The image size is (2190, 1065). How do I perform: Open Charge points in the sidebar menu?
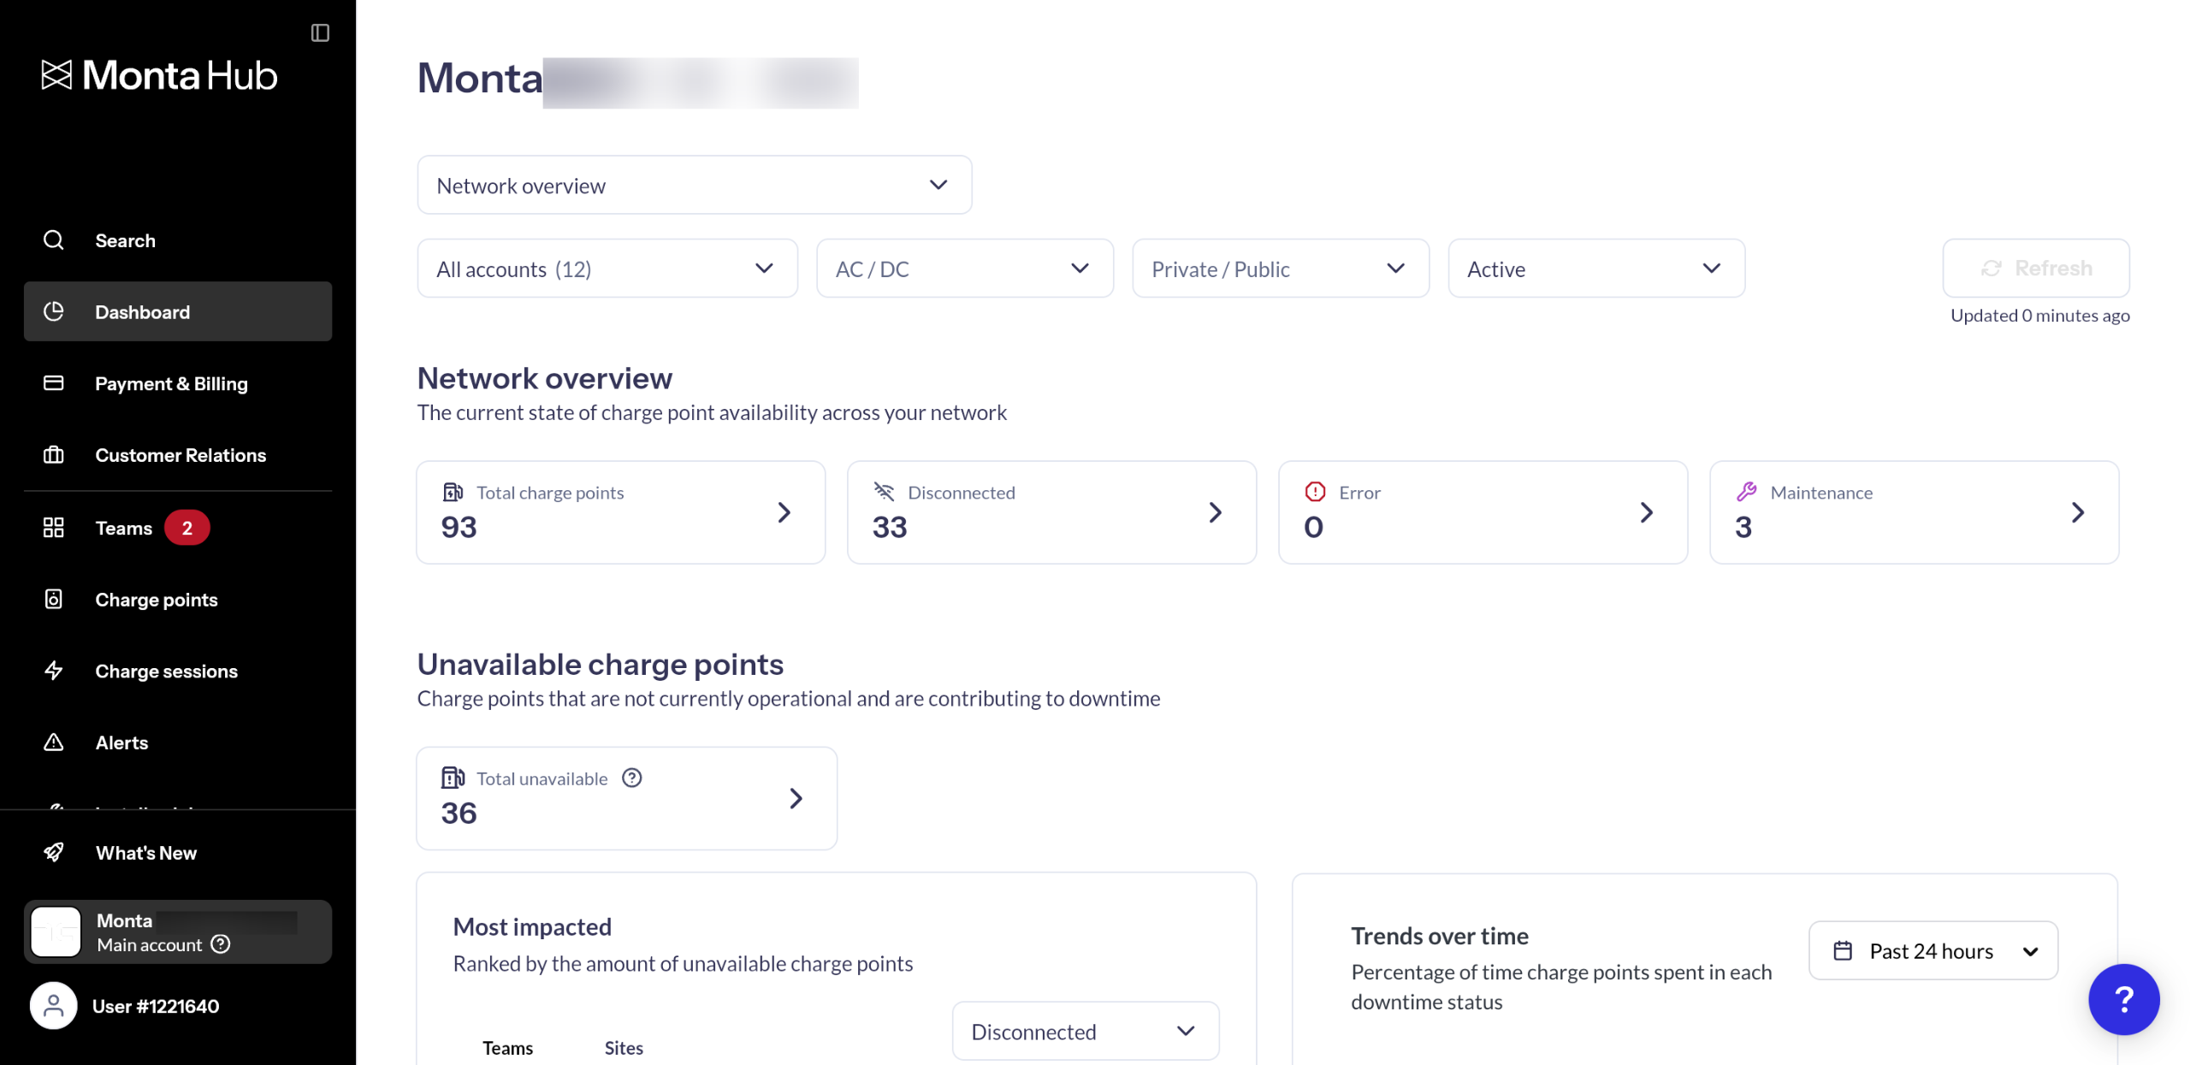coord(157,600)
